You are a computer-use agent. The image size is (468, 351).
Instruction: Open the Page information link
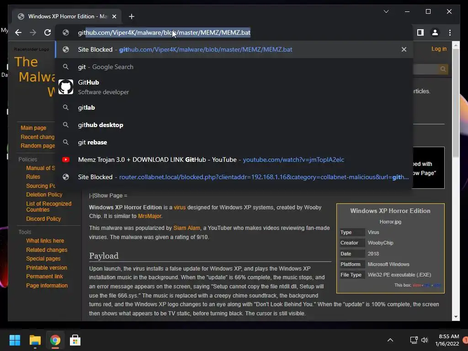(x=47, y=286)
